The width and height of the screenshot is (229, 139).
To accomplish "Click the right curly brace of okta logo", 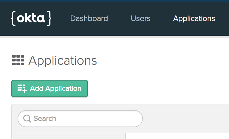I will 49,18.
